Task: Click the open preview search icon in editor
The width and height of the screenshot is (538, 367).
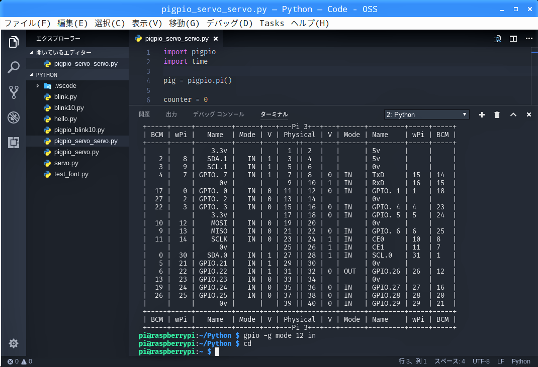Action: pos(497,39)
